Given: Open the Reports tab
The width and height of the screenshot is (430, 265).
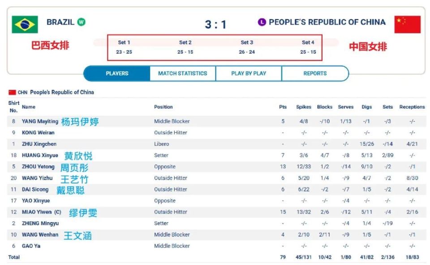Looking at the screenshot, I should 315,73.
